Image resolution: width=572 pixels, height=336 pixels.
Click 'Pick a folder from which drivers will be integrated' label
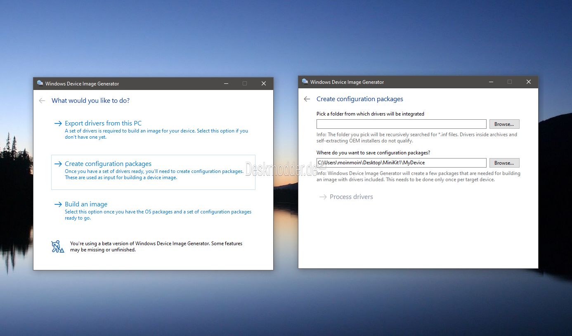click(x=370, y=114)
